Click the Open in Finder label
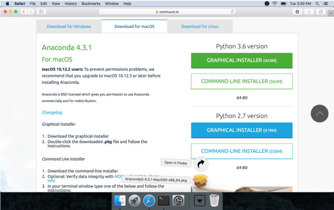 coord(176,163)
